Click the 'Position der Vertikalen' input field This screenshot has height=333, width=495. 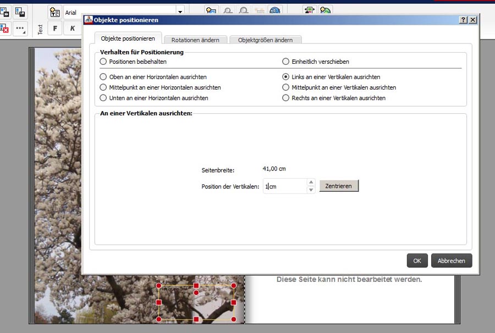point(283,186)
